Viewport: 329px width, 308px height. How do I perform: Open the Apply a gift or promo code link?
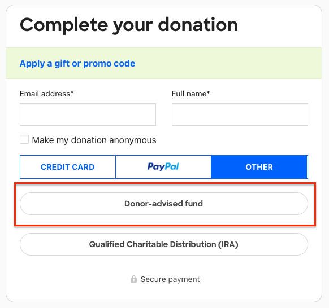[77, 64]
